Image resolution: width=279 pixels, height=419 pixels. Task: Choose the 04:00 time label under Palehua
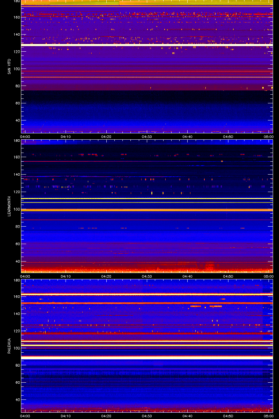tap(26, 416)
